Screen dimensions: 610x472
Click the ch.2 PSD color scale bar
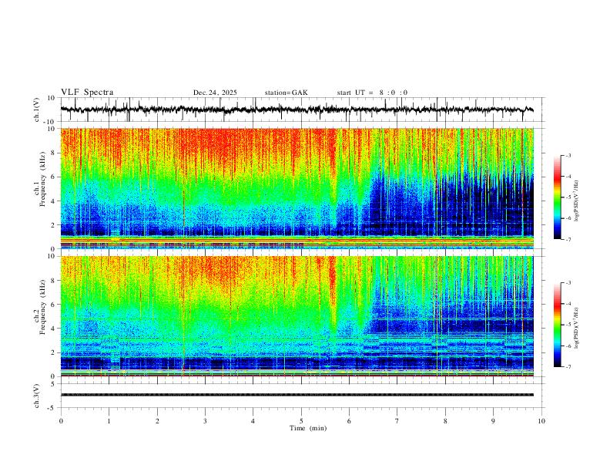click(557, 325)
